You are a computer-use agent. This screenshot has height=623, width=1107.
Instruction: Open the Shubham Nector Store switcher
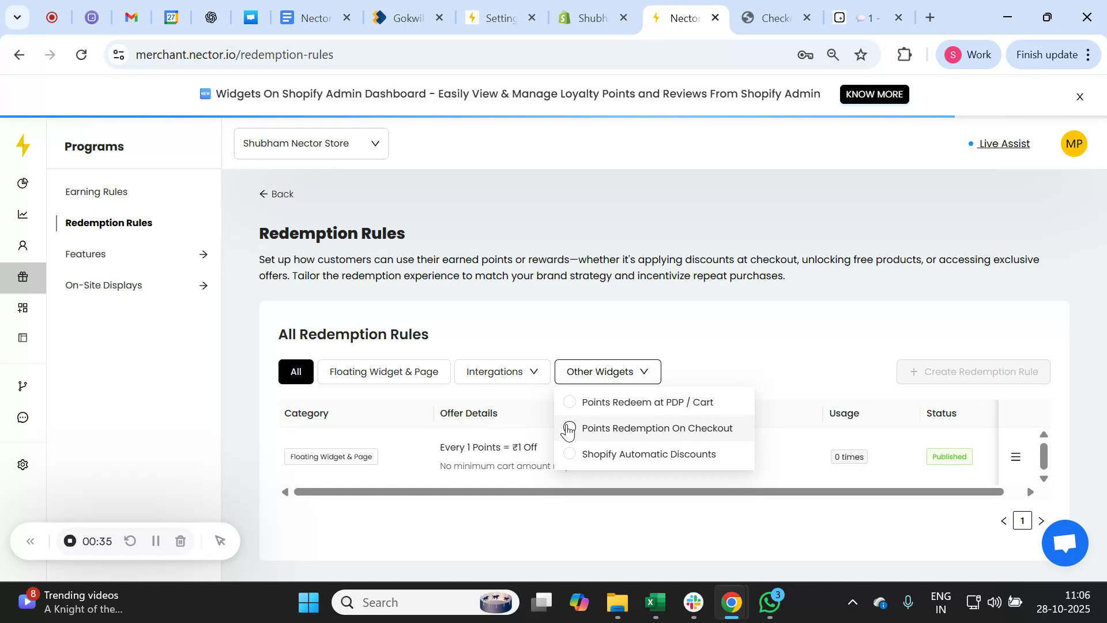pos(311,143)
